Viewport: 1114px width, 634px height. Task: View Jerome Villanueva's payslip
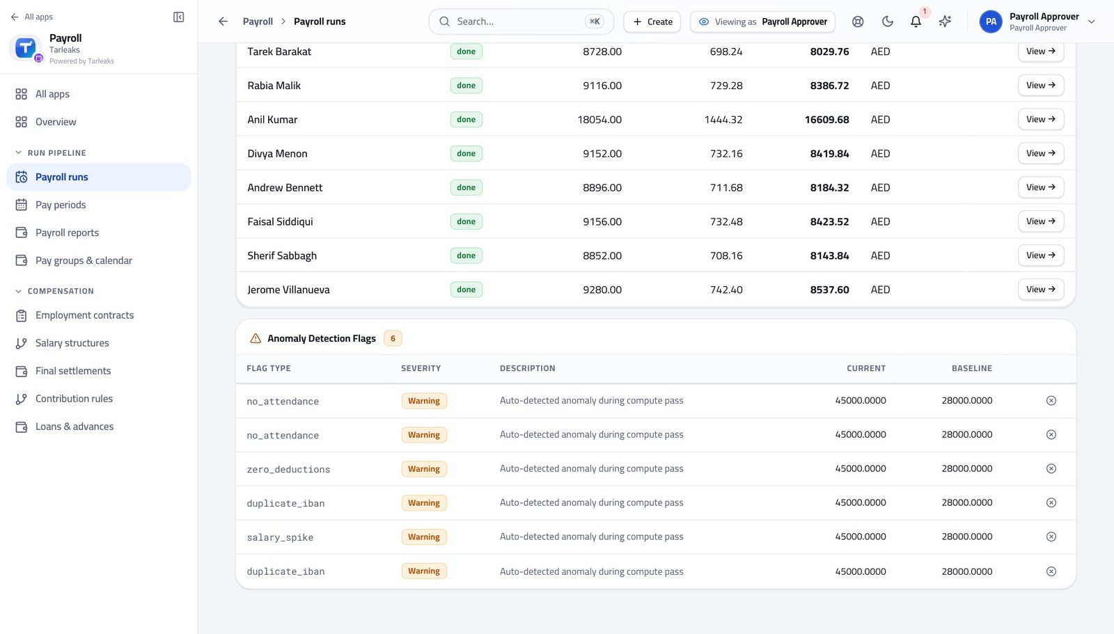pos(1041,290)
